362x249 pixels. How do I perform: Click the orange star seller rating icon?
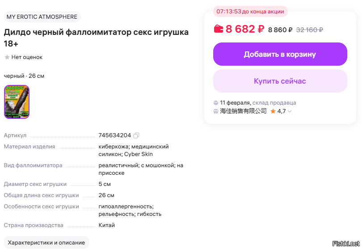[x=273, y=111]
